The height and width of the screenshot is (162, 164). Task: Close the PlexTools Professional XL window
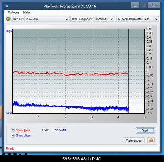coord(154,5)
